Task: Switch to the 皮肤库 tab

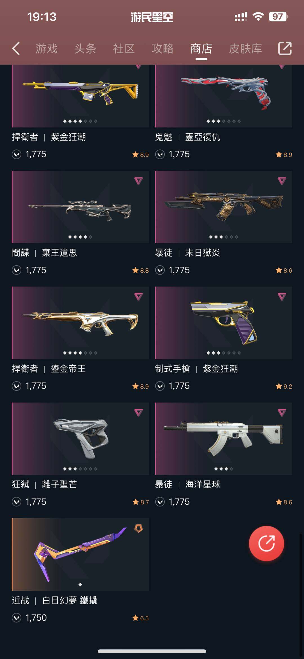Action: (245, 49)
